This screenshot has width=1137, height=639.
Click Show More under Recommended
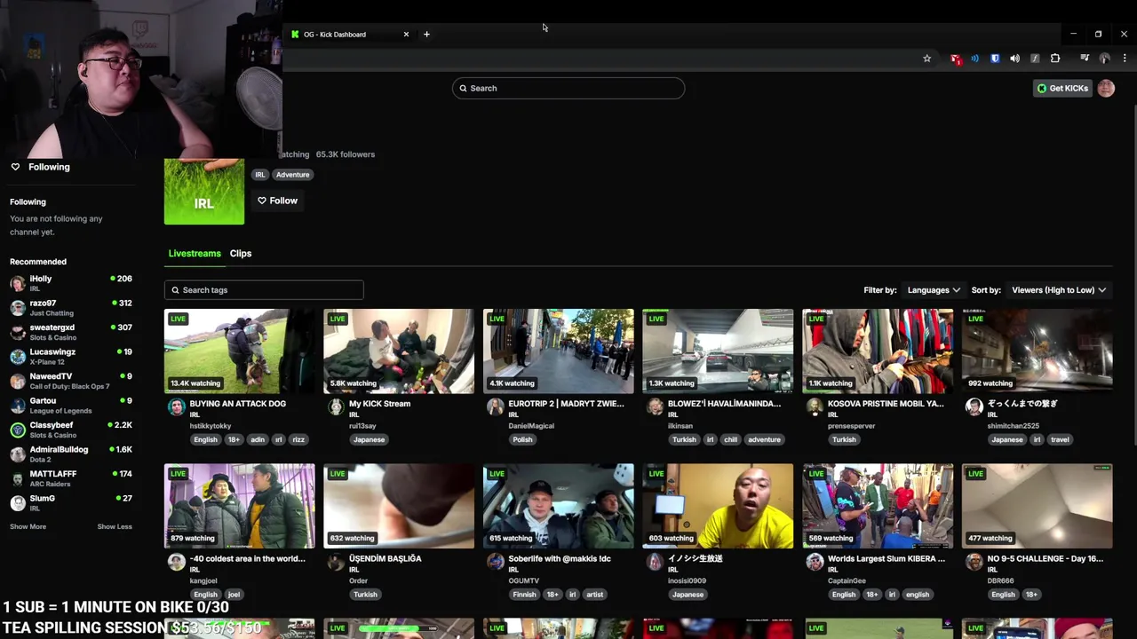(x=28, y=526)
